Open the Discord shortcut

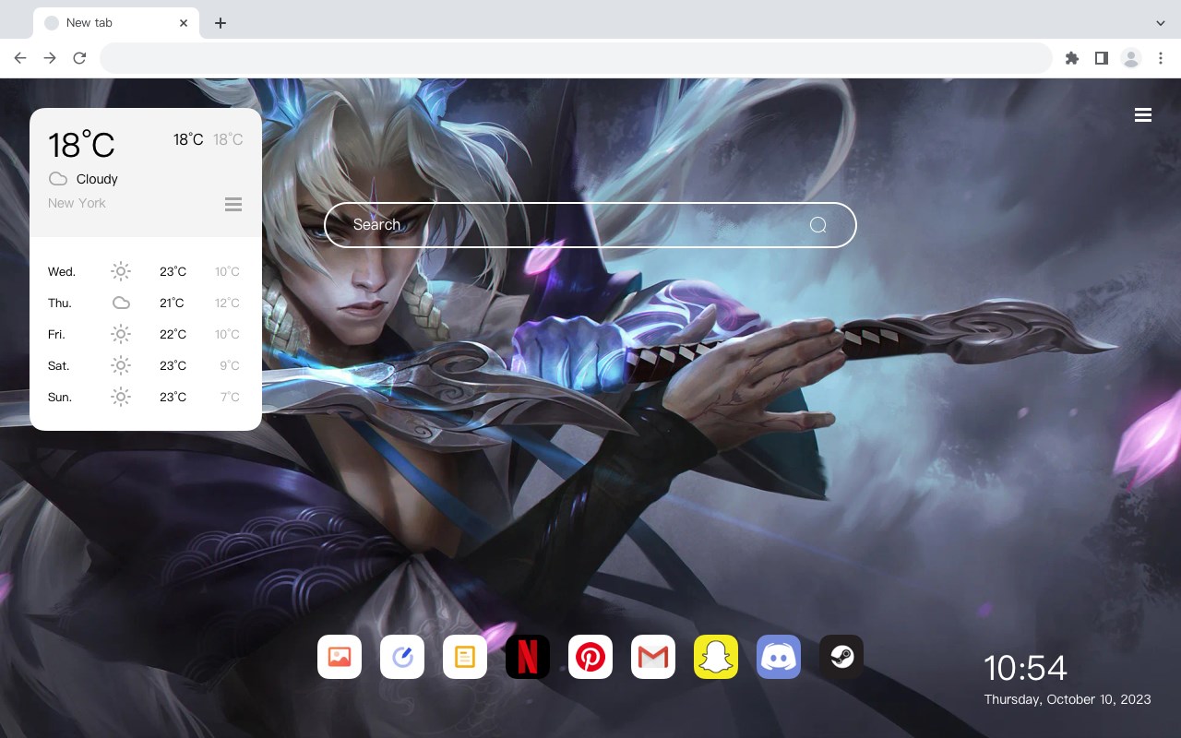click(x=779, y=657)
